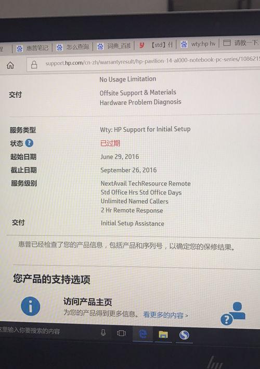The image size is (260, 369).
Task: Click the browser home icon
Action: (10, 65)
